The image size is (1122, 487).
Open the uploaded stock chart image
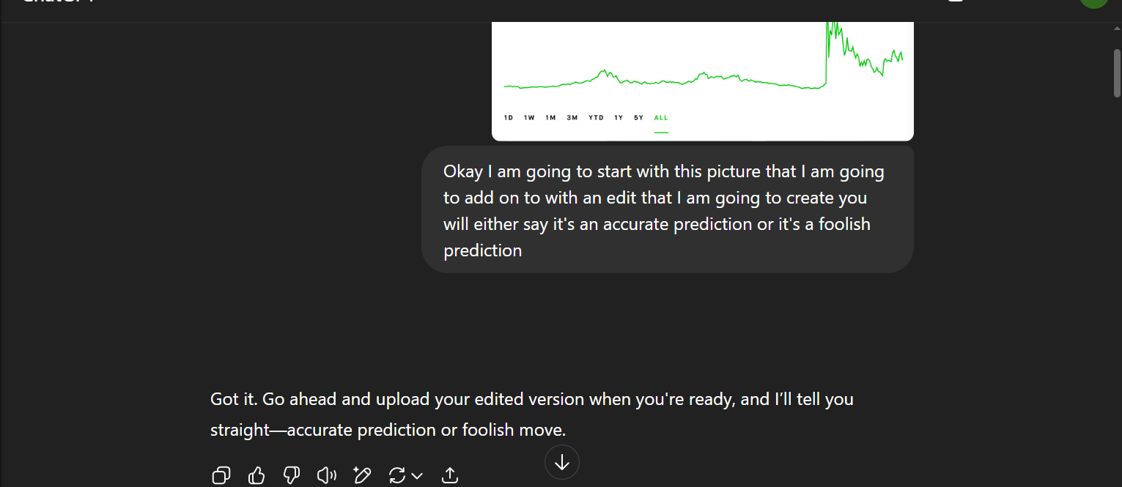[702, 73]
